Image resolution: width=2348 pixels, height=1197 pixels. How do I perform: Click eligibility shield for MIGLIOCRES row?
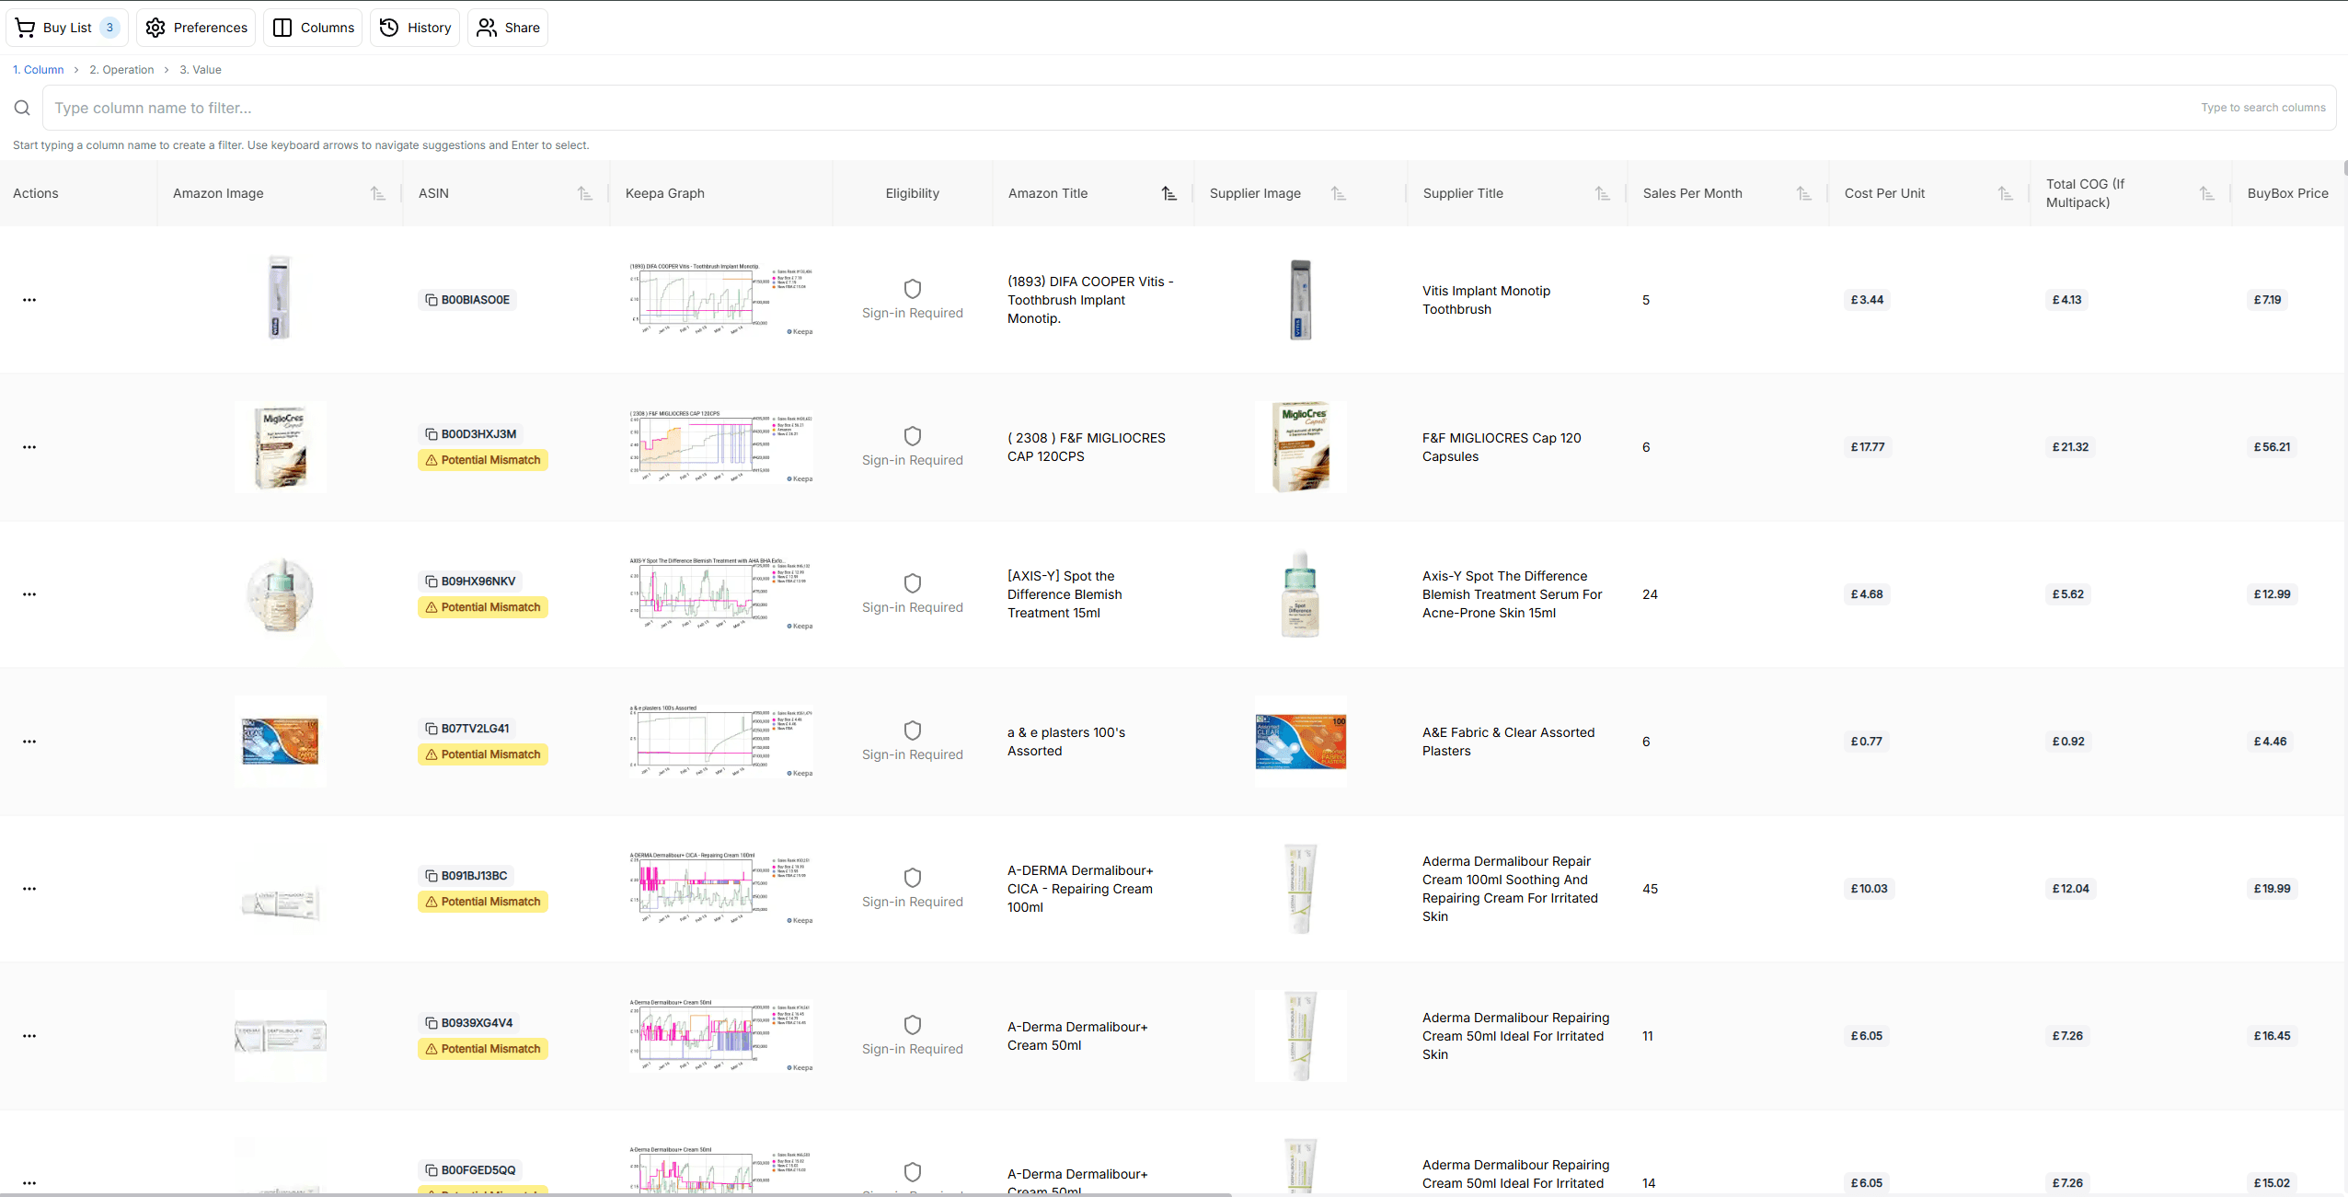click(913, 436)
